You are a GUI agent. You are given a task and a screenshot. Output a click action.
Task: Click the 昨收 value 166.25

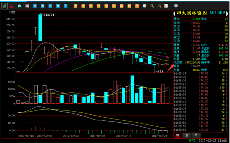(196, 66)
